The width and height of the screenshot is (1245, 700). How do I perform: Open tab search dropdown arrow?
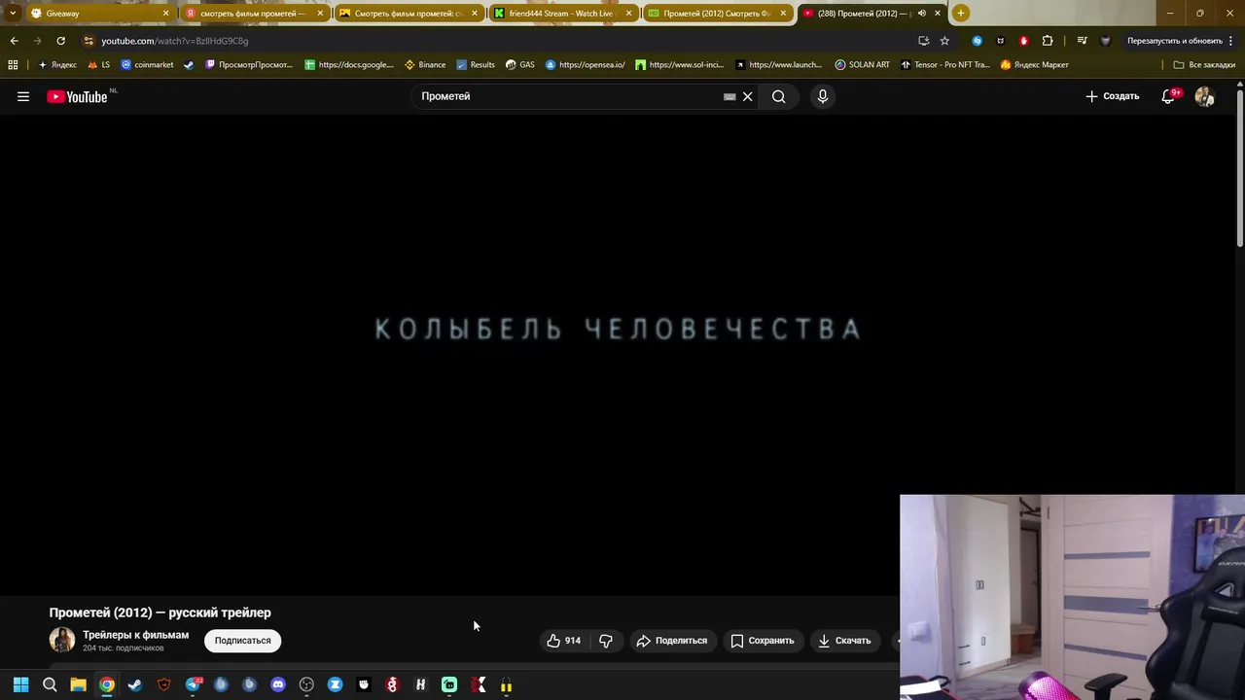click(x=12, y=14)
